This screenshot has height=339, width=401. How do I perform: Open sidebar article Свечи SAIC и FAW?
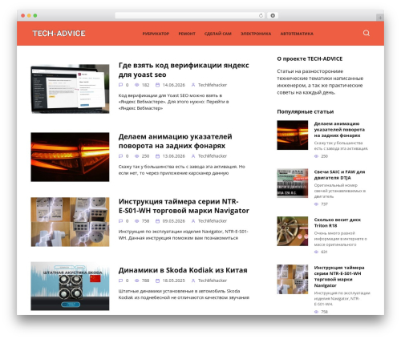pyautogui.click(x=339, y=175)
